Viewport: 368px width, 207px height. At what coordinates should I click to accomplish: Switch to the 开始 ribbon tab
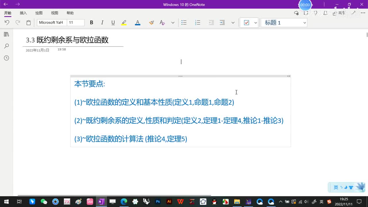click(x=8, y=13)
